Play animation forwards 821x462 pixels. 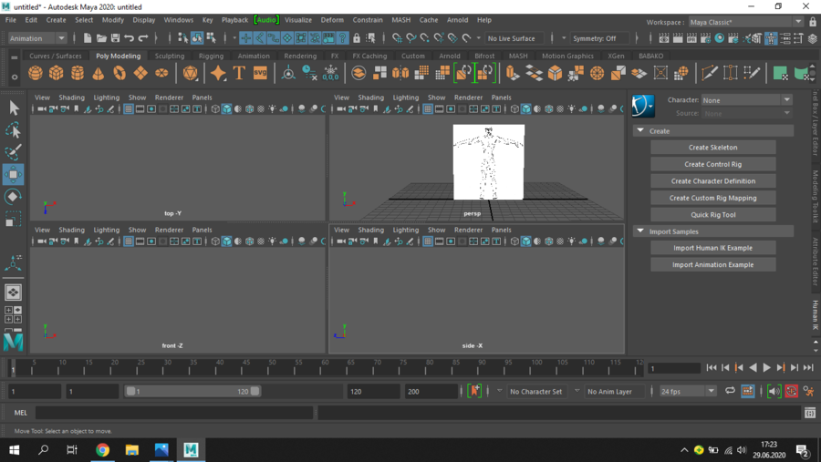point(766,368)
